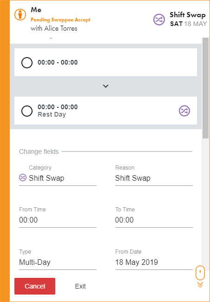
Task: Click the Exit button
Action: point(80,286)
